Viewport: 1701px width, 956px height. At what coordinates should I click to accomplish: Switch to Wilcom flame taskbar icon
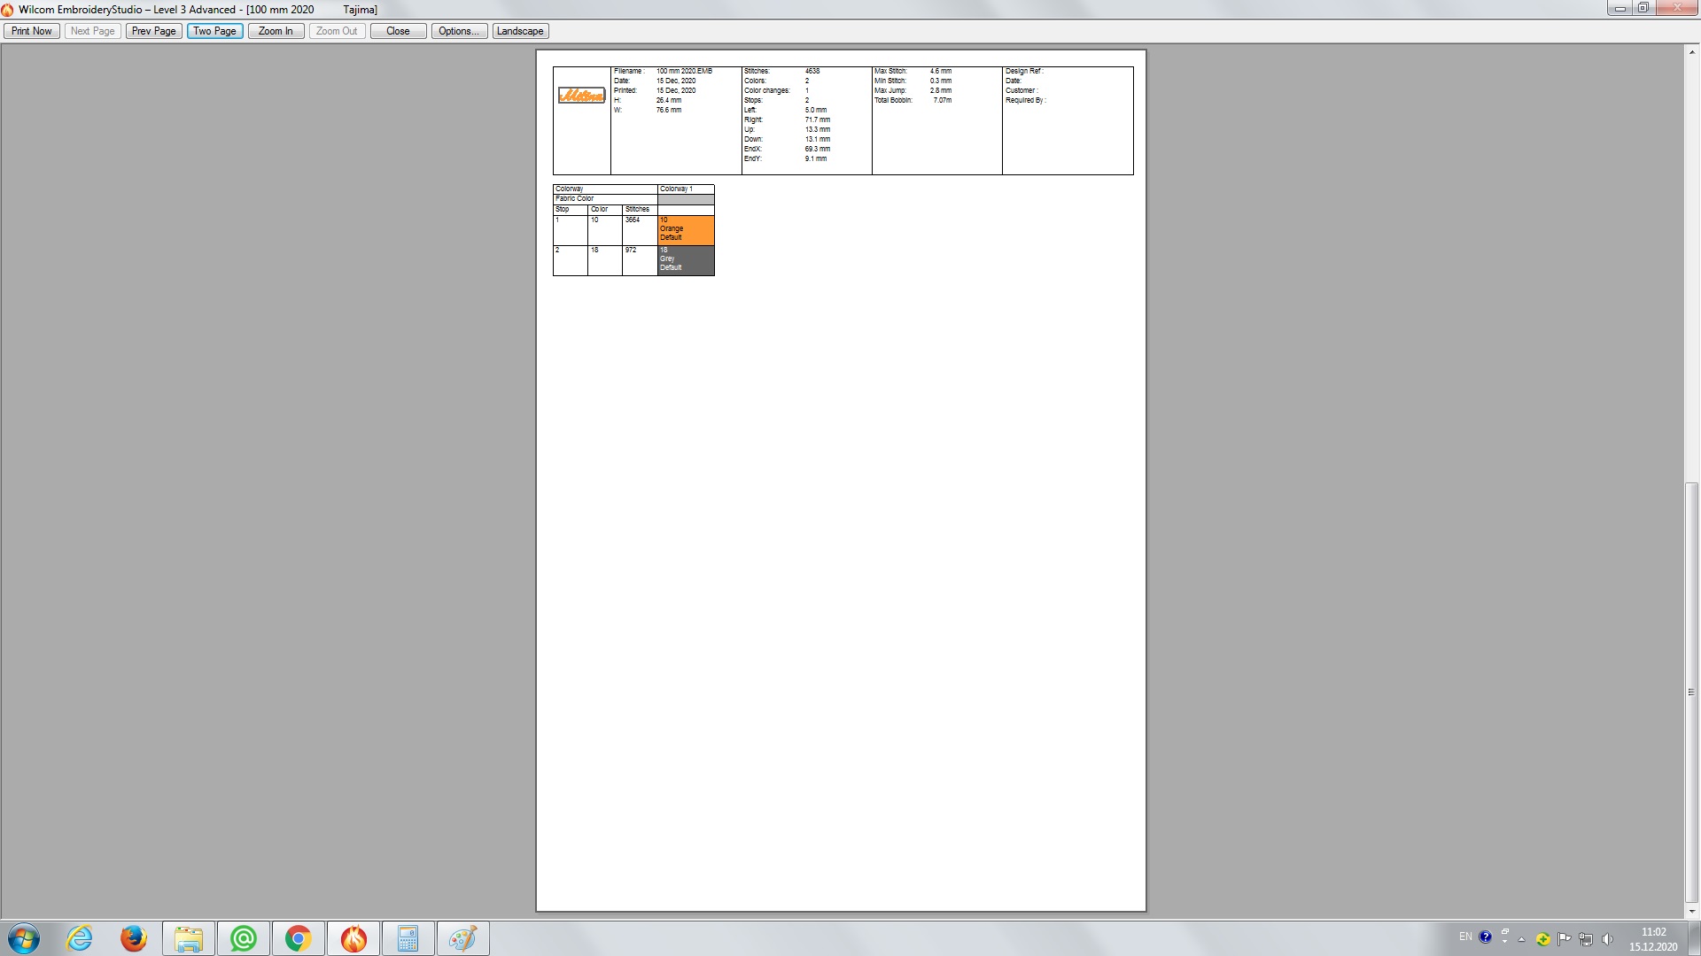tap(353, 938)
